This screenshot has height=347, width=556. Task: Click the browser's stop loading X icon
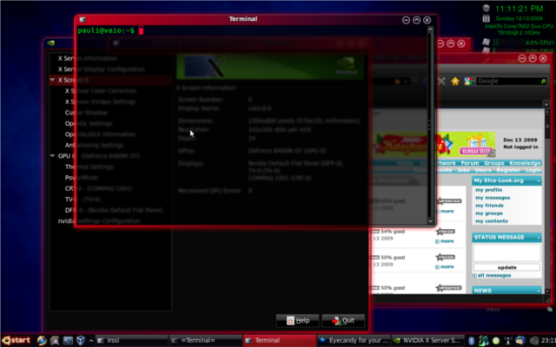point(441,82)
